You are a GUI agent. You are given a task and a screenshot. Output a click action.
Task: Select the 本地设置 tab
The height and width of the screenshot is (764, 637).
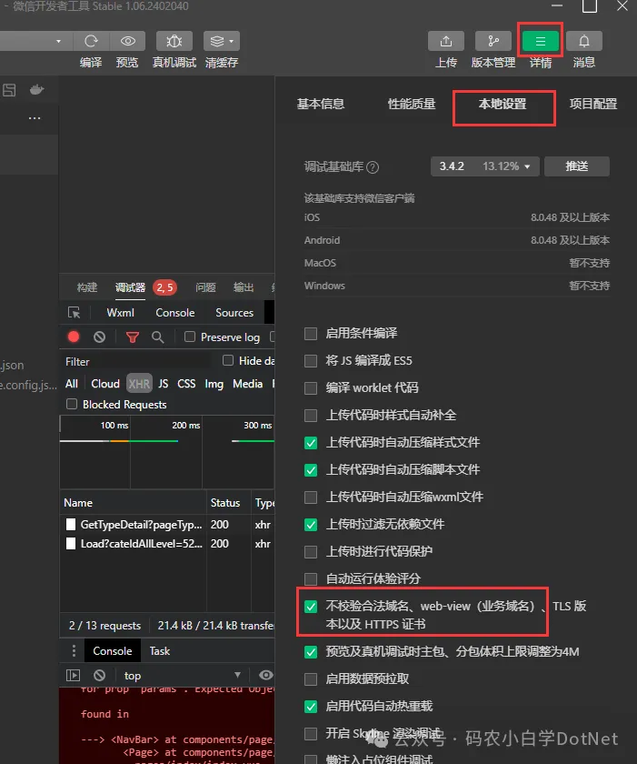pyautogui.click(x=503, y=104)
